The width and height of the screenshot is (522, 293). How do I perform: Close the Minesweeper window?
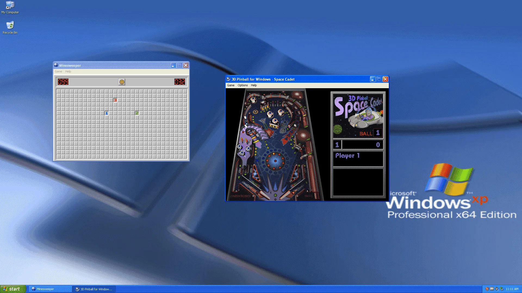(x=186, y=65)
